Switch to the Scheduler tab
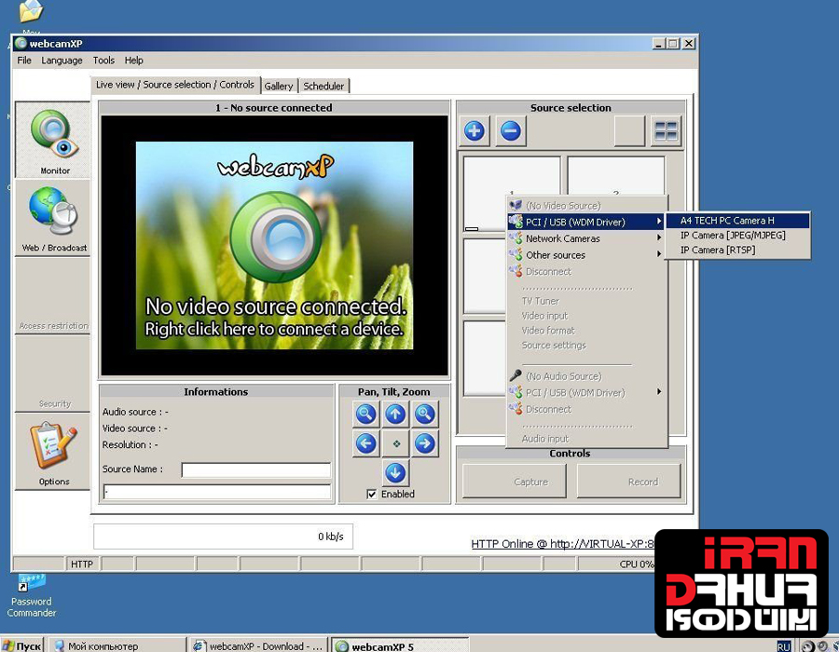Viewport: 839px width, 652px height. (x=323, y=86)
